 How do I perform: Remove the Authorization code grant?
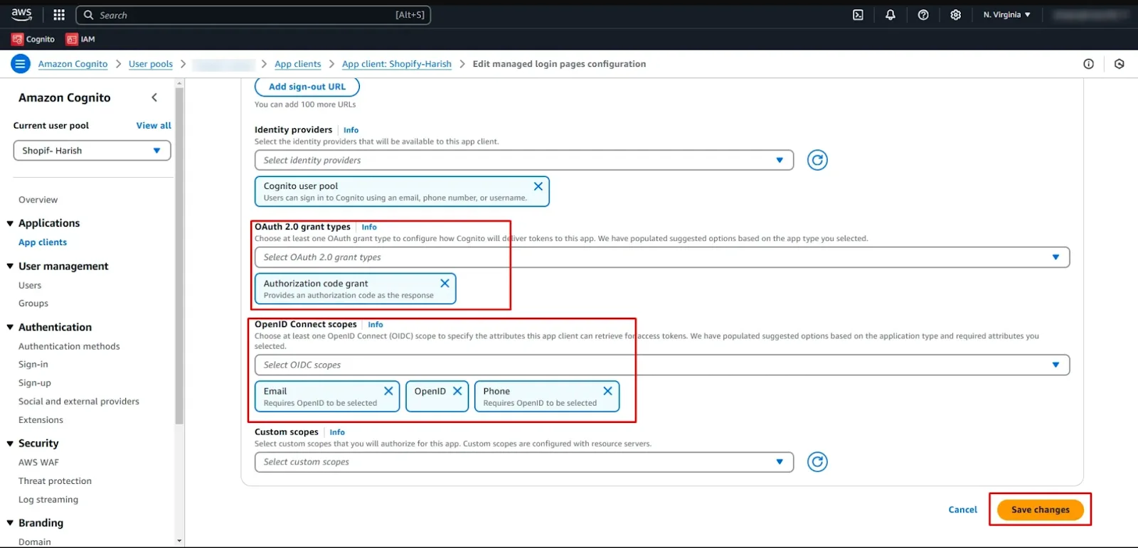pyautogui.click(x=445, y=283)
